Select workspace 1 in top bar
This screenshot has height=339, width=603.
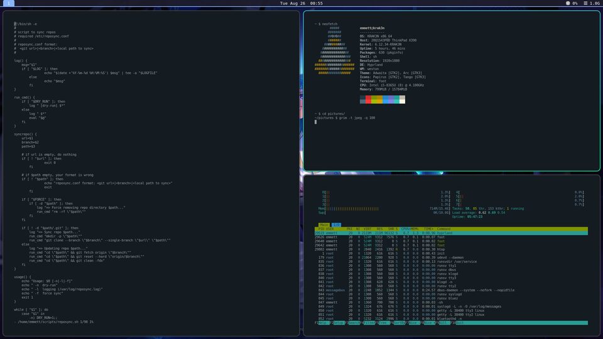[8, 3]
